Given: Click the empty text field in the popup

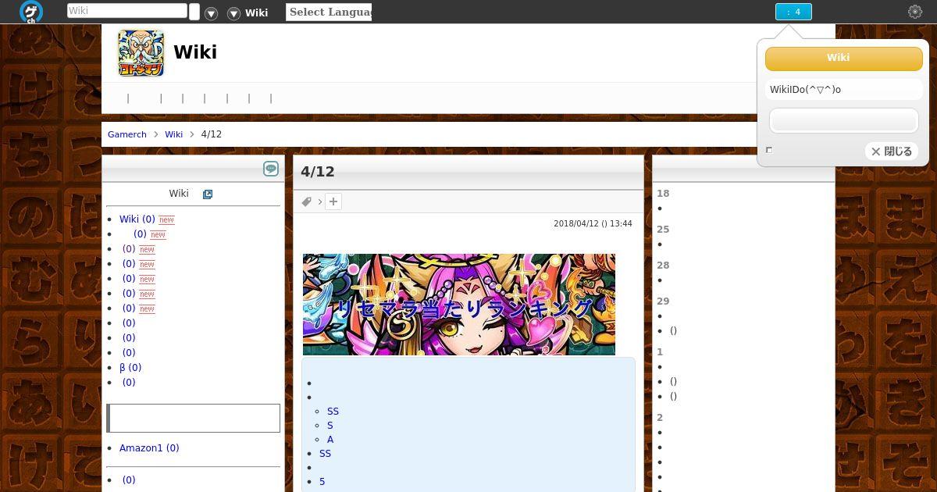Looking at the screenshot, I should click(844, 120).
